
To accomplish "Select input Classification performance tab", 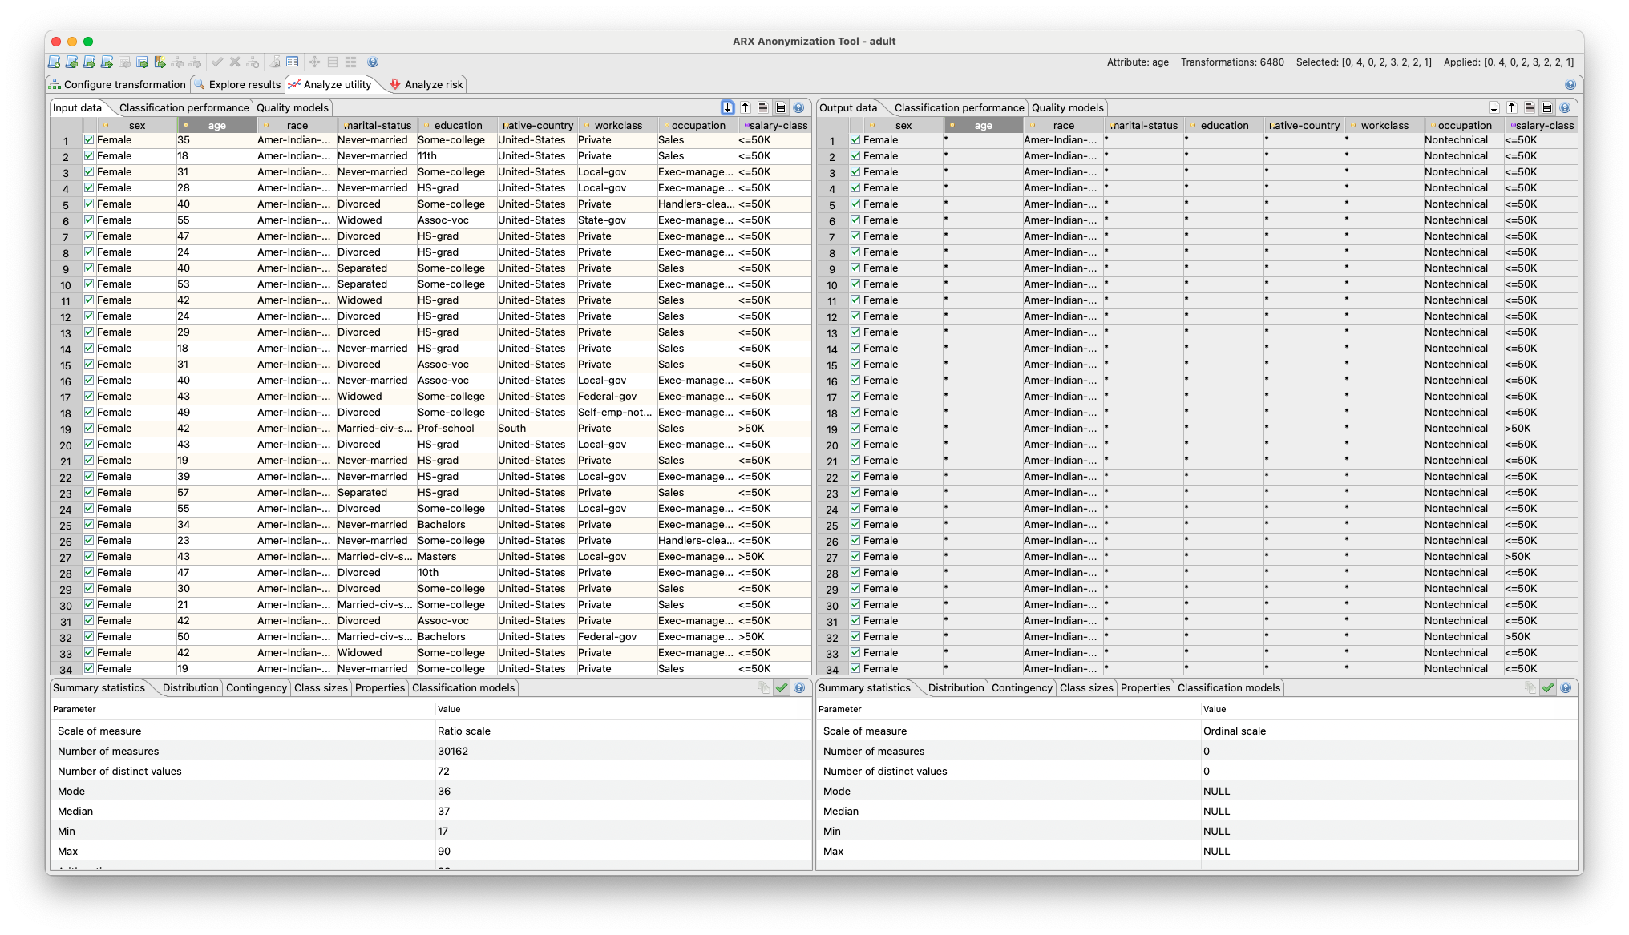I will point(184,107).
